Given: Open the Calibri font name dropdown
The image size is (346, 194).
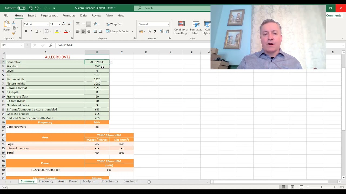Looking at the screenshot, I should click(48, 24).
